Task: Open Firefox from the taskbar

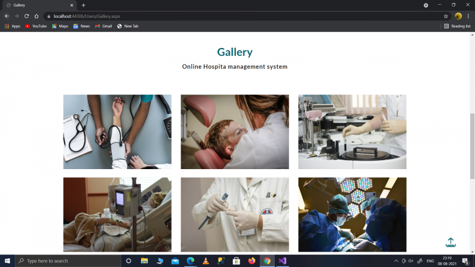Action: (252, 260)
